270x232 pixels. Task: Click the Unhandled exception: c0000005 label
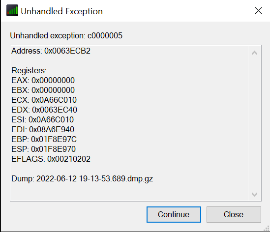[x=66, y=36]
